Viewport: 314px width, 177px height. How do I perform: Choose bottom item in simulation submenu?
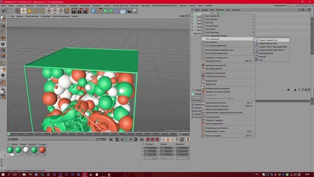tap(272, 60)
